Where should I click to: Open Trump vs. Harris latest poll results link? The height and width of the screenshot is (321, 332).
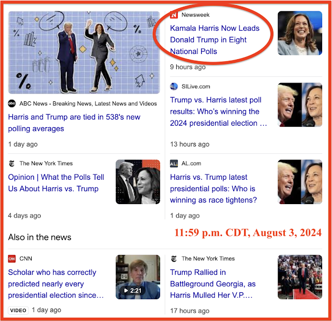pyautogui.click(x=218, y=111)
